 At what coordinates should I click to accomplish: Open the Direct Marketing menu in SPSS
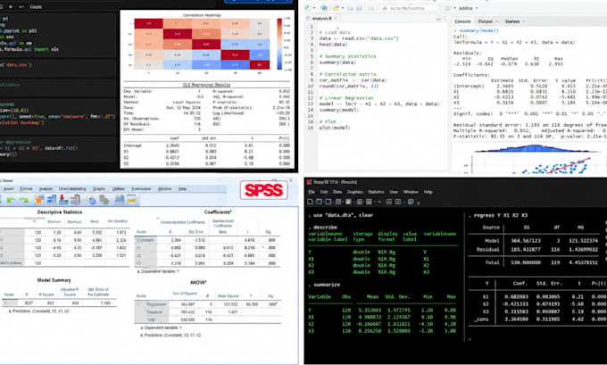[72, 189]
